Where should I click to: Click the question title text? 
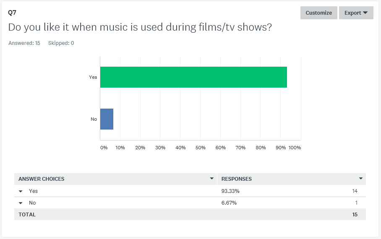(140, 27)
